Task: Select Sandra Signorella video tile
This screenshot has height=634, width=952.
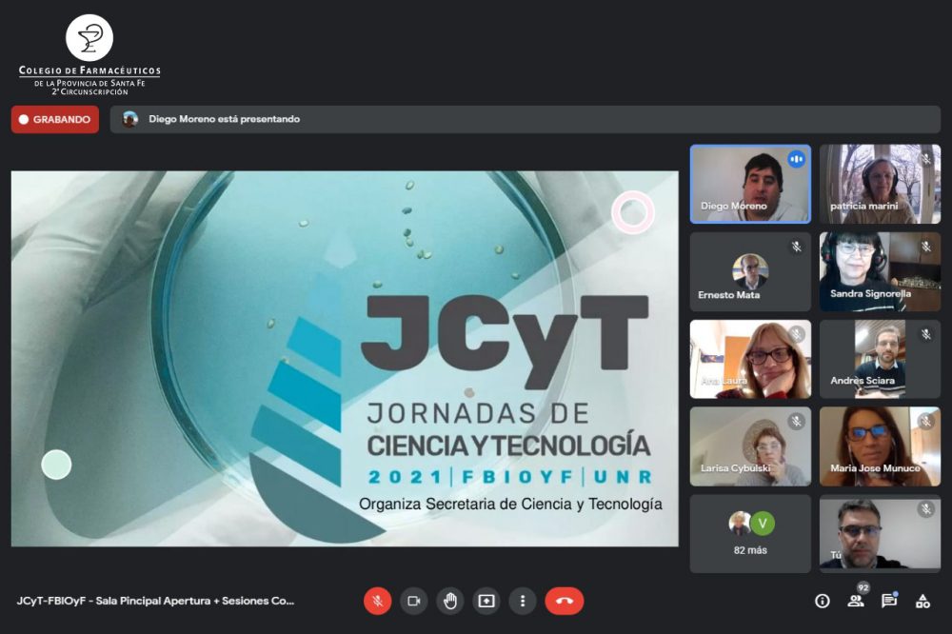Action: click(880, 271)
